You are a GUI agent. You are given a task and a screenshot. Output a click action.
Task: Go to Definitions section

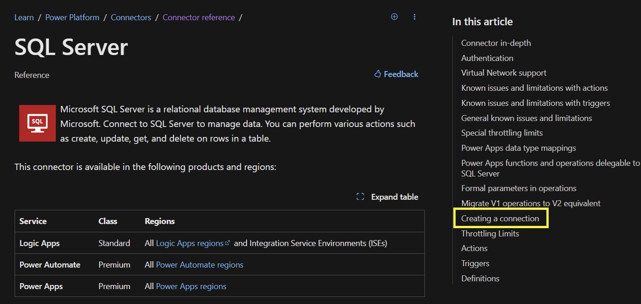(480, 279)
